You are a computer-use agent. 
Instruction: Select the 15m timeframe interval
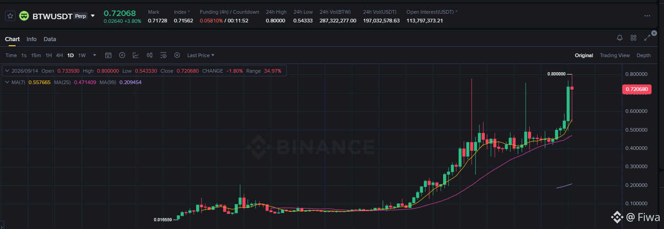[x=36, y=55]
